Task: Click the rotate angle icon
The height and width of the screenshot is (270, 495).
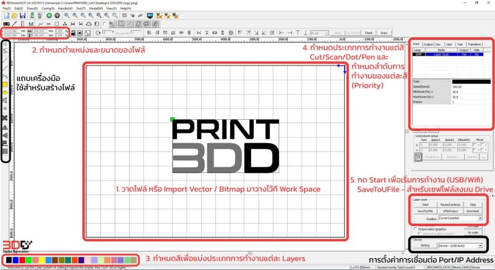Action: click(x=98, y=33)
